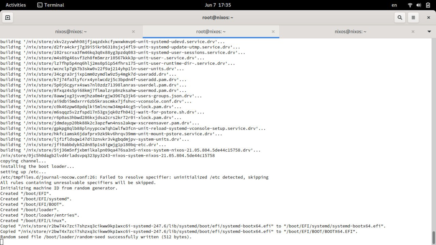Close the root@nixos tab

tap(273, 31)
